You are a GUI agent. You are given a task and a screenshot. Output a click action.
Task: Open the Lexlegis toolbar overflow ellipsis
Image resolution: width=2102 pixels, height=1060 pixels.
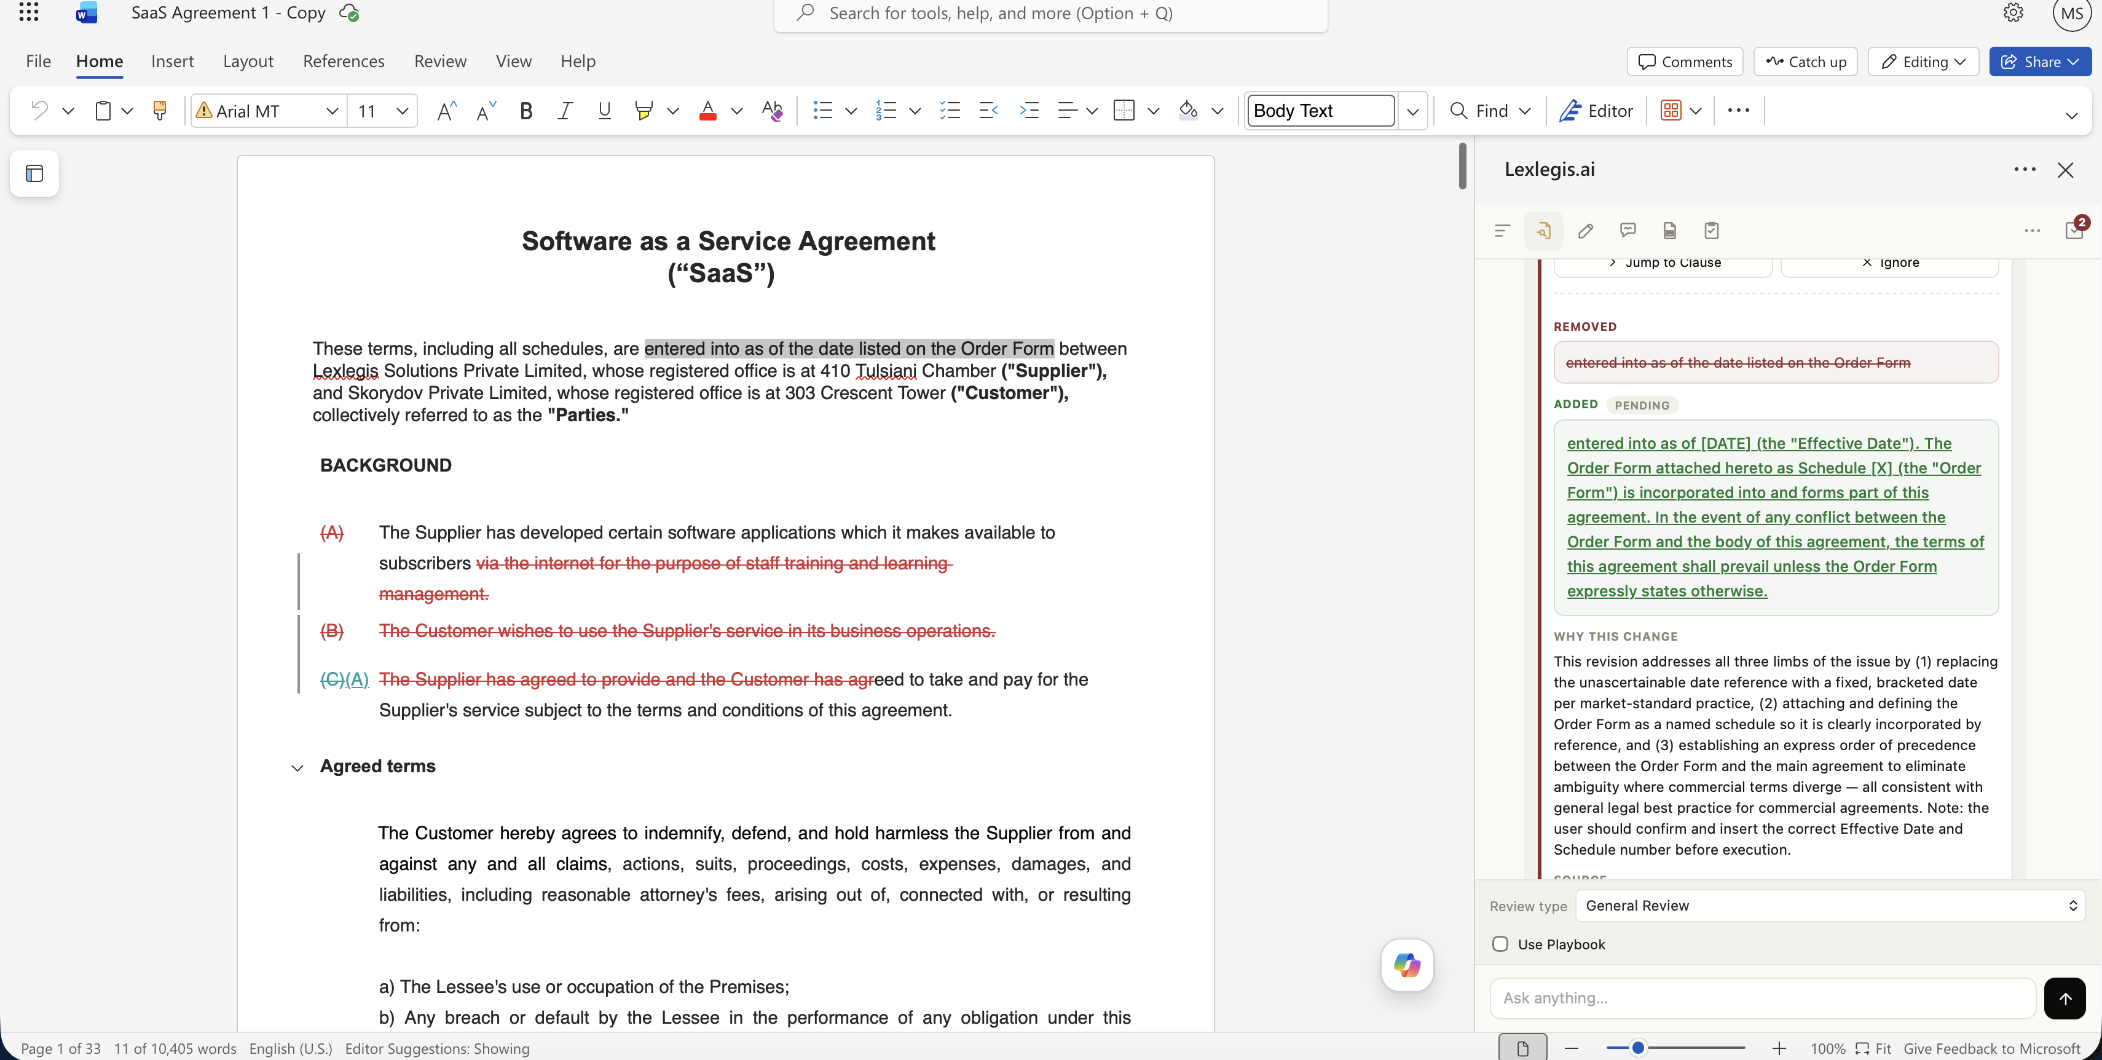pyautogui.click(x=2033, y=231)
